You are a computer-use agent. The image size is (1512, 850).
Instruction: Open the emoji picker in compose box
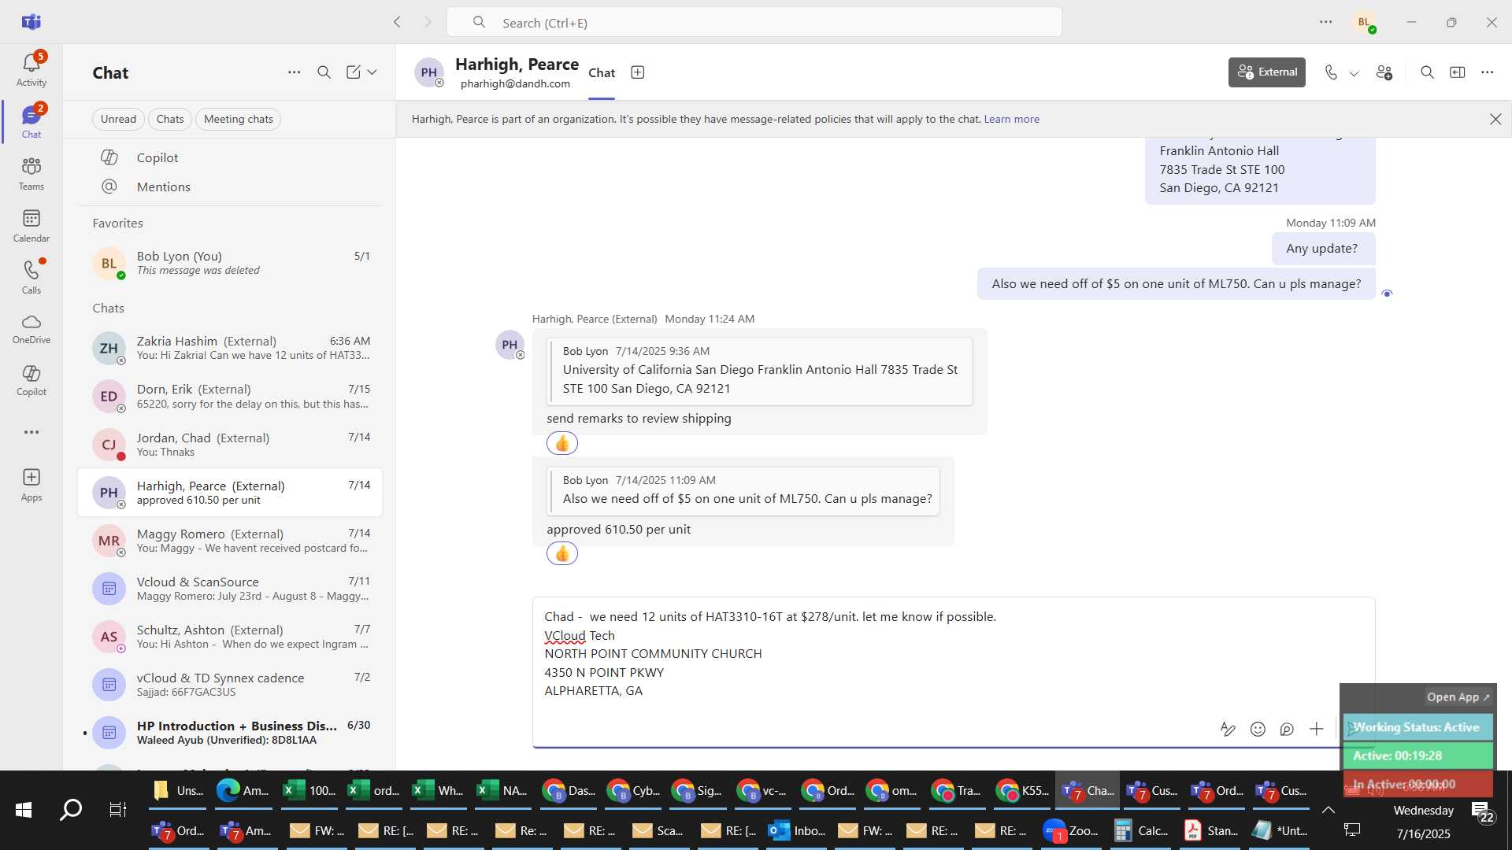click(x=1258, y=729)
